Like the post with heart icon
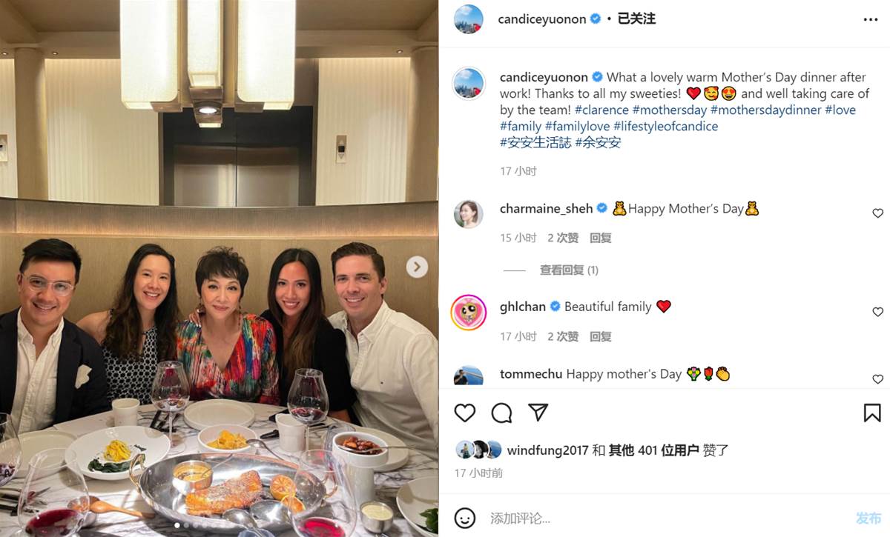This screenshot has height=537, width=890. pos(465,413)
